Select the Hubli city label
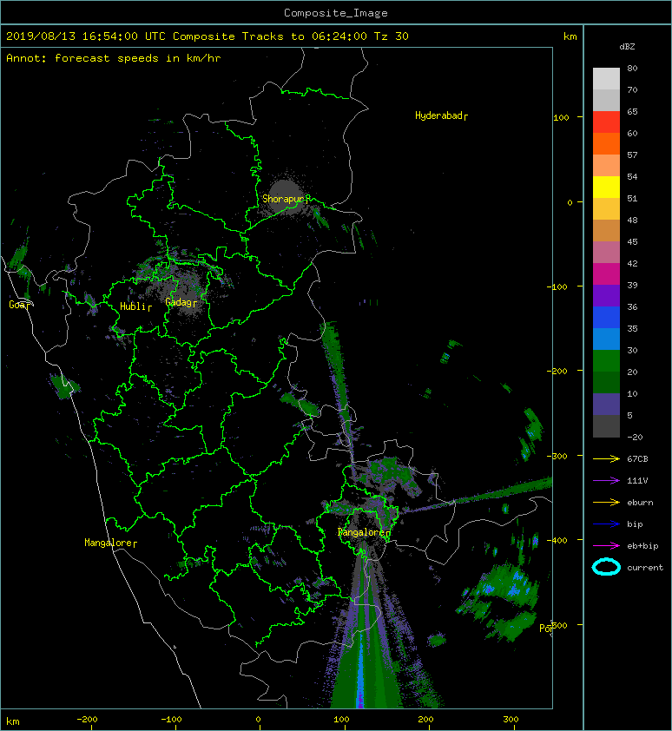672x731 pixels. (x=135, y=306)
